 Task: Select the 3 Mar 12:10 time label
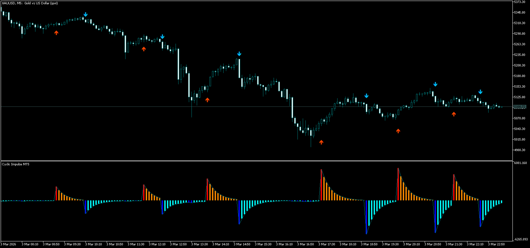click(x=157, y=244)
